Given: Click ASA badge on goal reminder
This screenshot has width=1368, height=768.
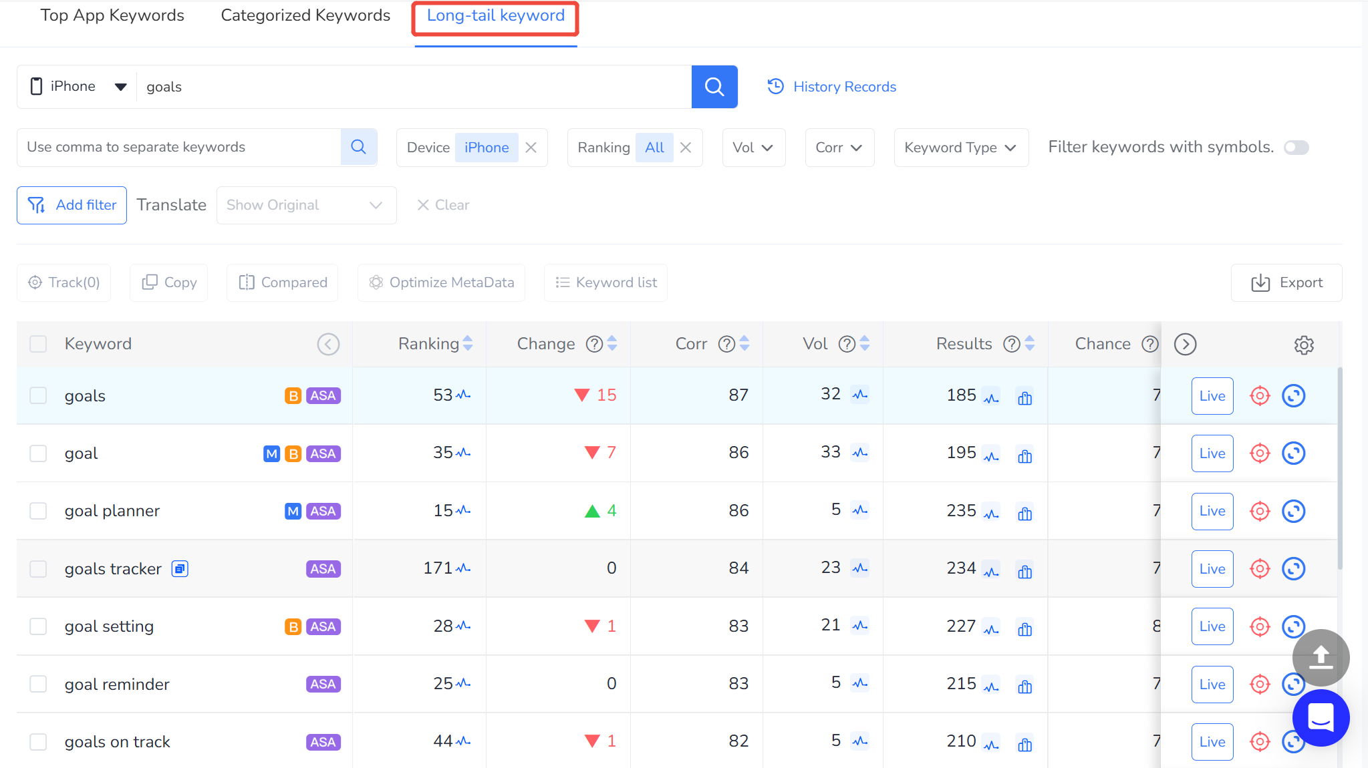Looking at the screenshot, I should tap(323, 684).
